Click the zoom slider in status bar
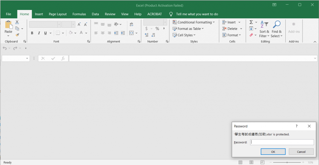 (287, 163)
